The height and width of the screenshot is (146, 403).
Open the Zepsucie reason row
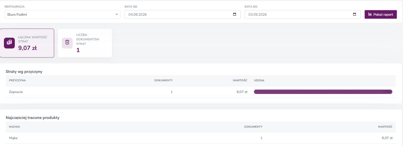tap(201, 92)
